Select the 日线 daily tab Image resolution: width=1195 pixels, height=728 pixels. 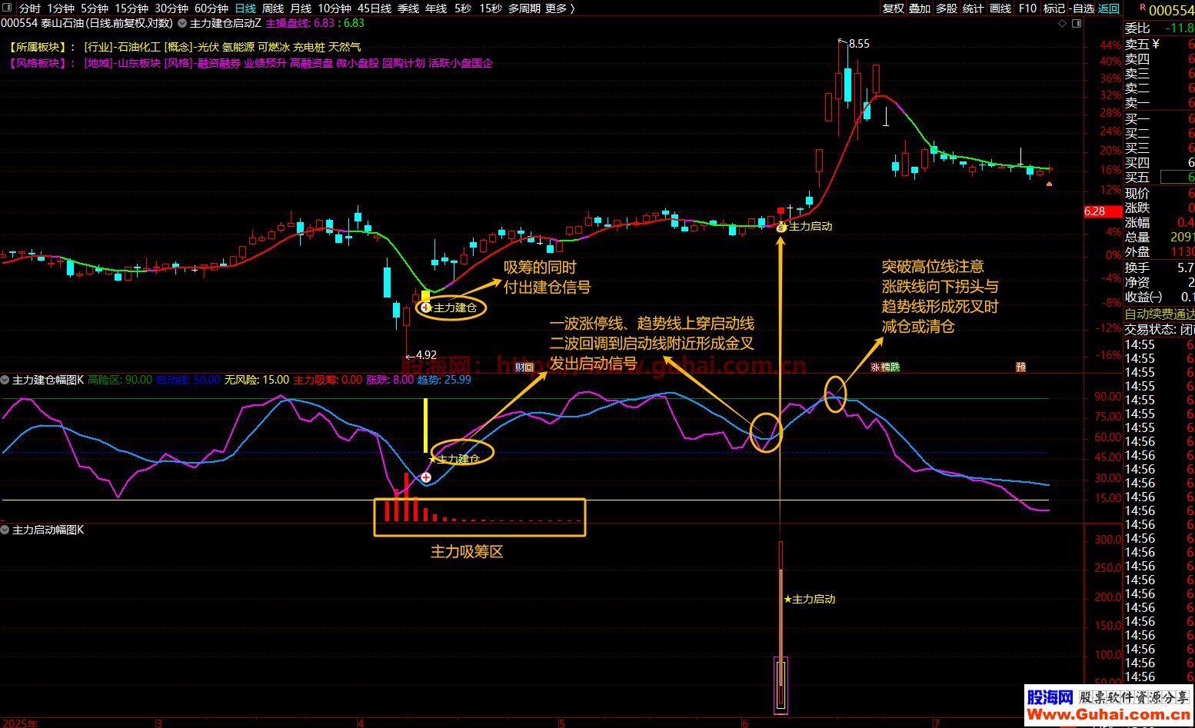(x=245, y=8)
